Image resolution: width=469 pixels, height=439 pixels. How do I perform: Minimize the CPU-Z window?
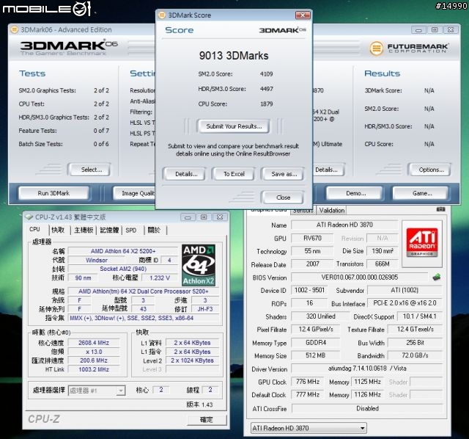188,217
